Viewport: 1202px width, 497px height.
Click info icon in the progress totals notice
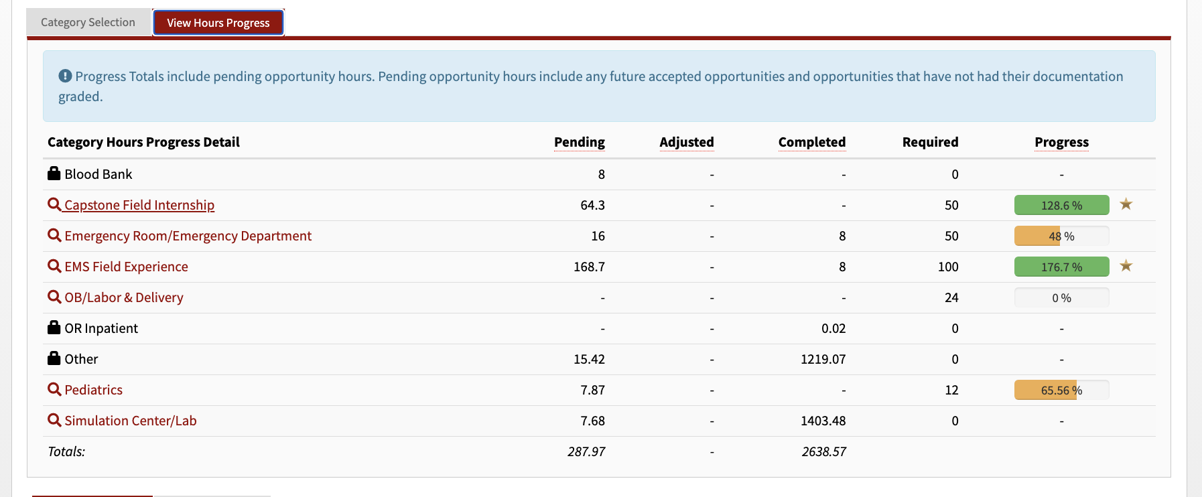pos(65,76)
